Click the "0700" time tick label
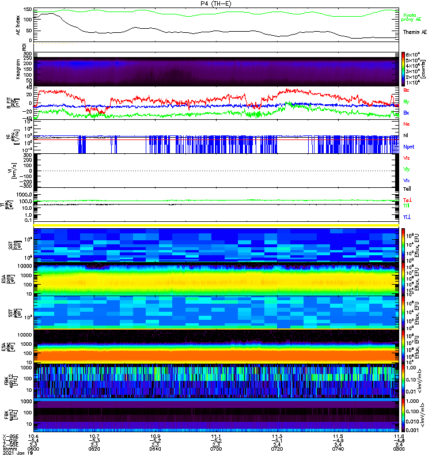 point(216,449)
